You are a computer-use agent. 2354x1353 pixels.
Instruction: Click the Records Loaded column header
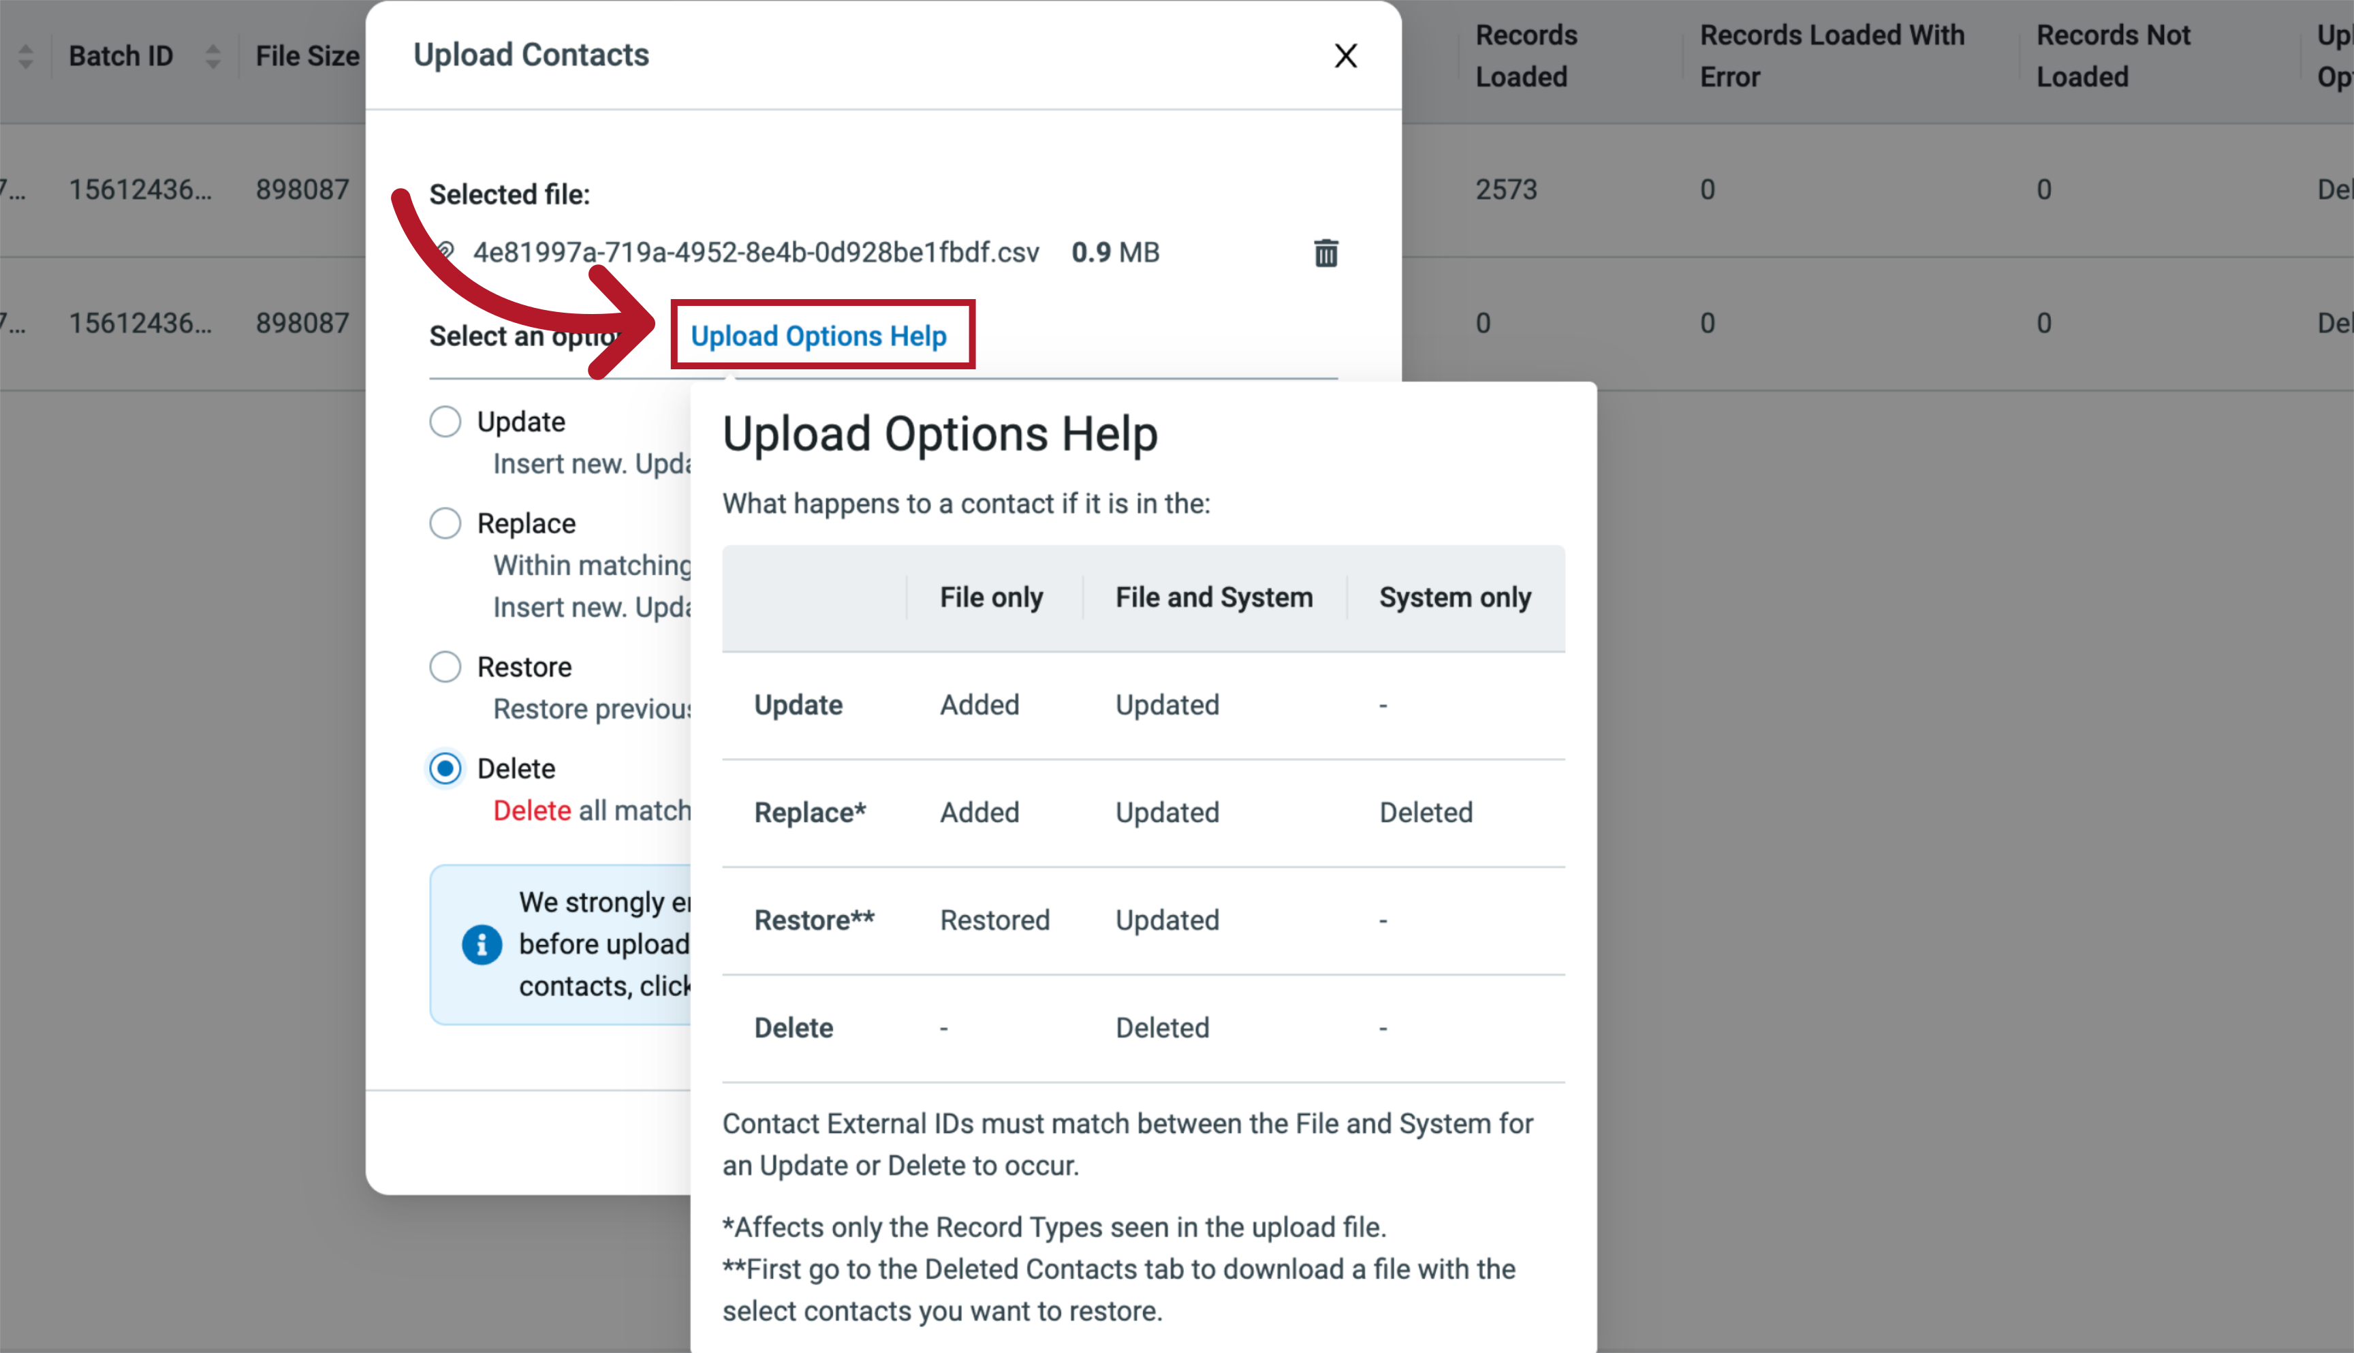[1525, 55]
